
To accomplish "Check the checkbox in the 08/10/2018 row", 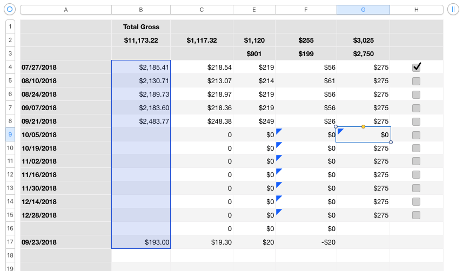I will tap(416, 80).
